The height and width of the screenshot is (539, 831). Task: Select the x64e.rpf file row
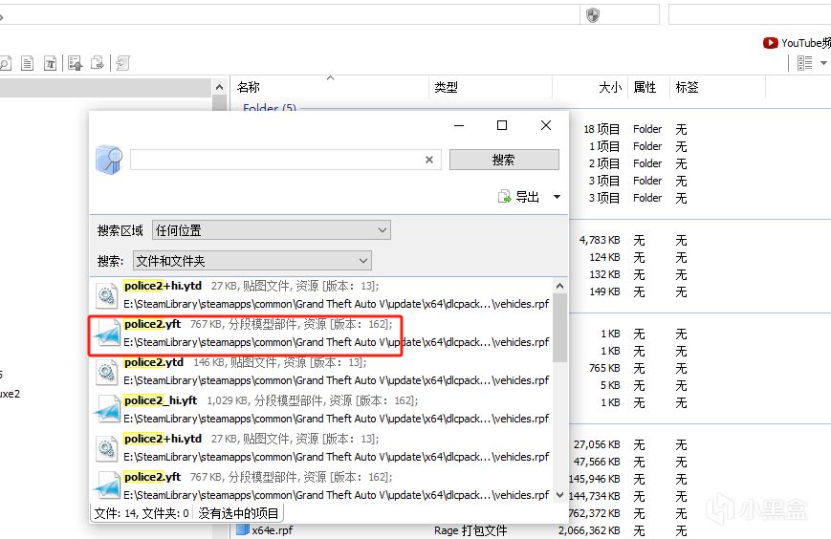pyautogui.click(x=532, y=530)
